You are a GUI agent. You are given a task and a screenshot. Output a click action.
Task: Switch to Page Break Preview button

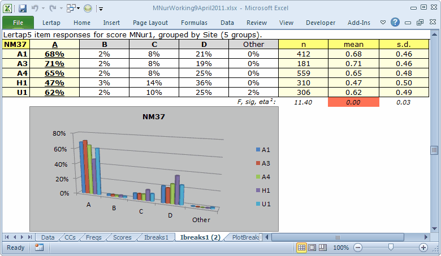(x=322, y=248)
